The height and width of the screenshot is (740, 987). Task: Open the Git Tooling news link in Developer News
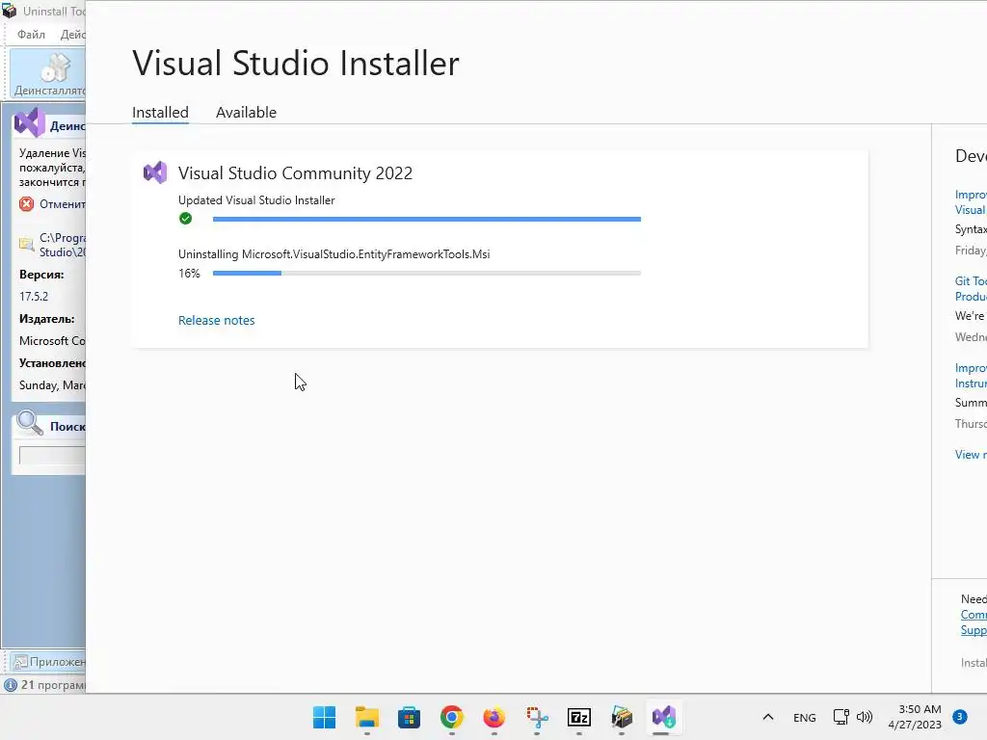(971, 289)
